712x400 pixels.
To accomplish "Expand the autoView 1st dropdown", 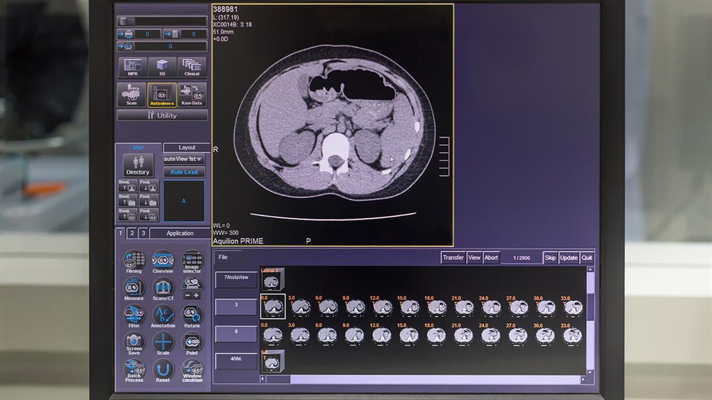I will 184,159.
